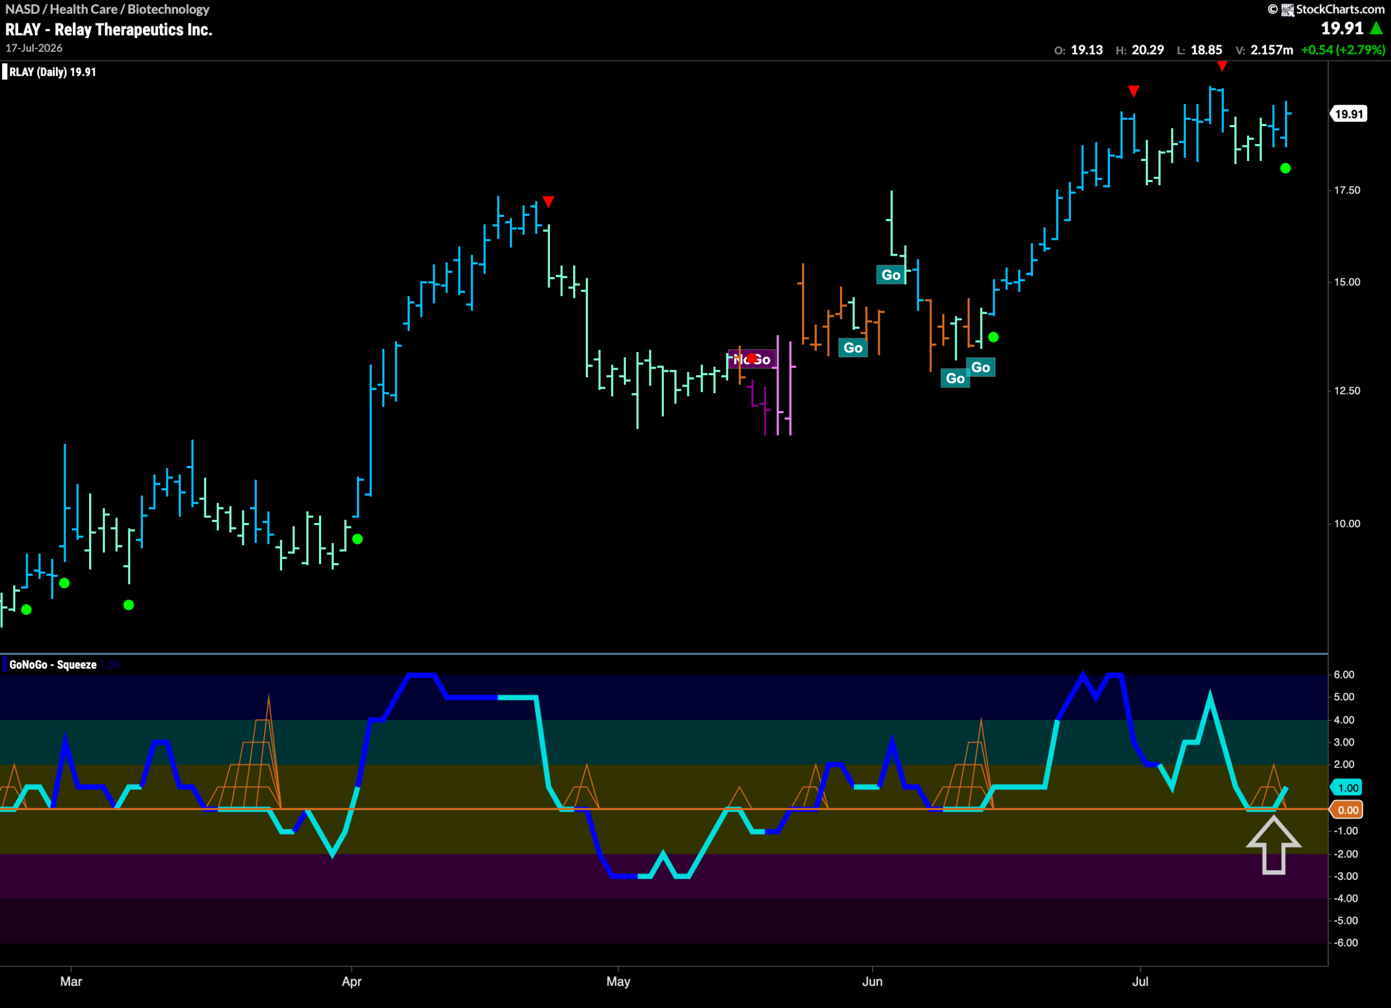Screen dimensions: 1391x1008
Task: Click the Go label beside the June spike
Action: 891,275
